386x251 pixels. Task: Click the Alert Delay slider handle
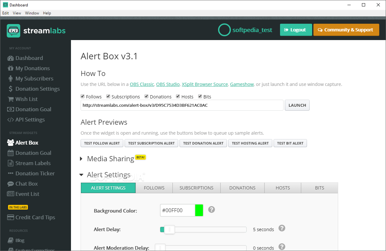tap(169, 230)
